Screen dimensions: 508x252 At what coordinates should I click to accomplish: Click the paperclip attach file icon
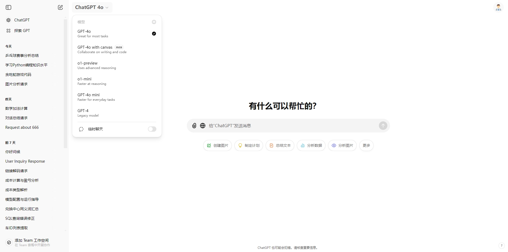point(194,126)
